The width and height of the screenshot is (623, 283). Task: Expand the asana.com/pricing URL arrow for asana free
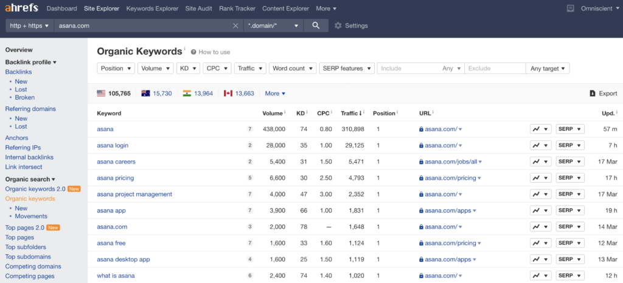pyautogui.click(x=479, y=244)
